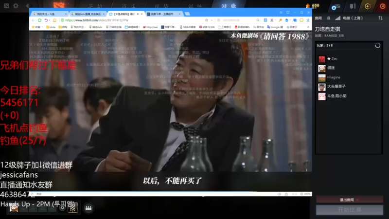Open a new browser tab
Screen dimensions: 389x219
pyautogui.click(x=187, y=14)
